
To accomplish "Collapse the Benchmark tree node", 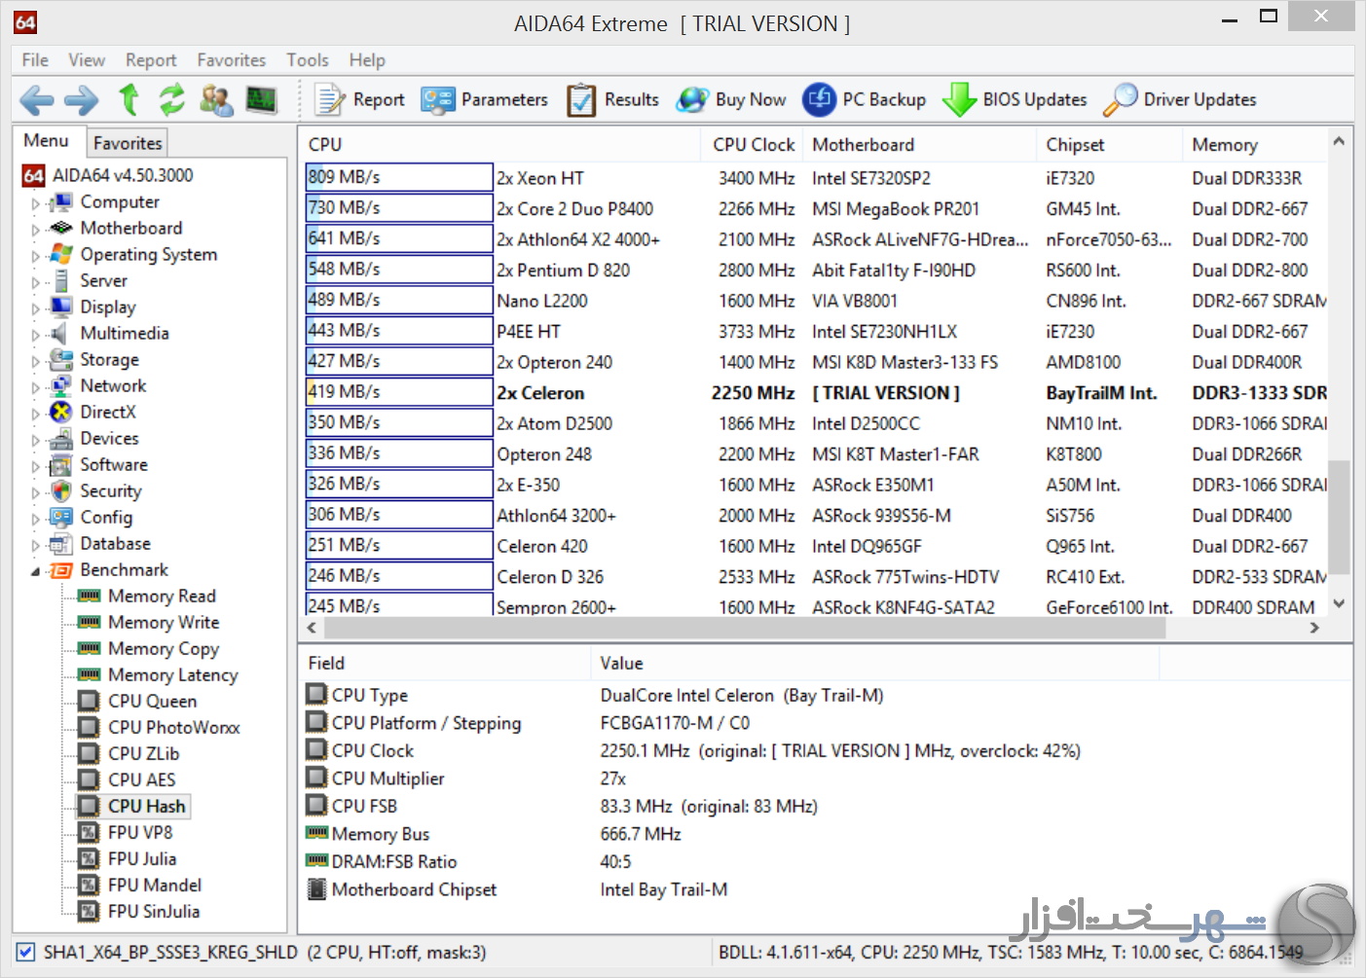I will [36, 571].
